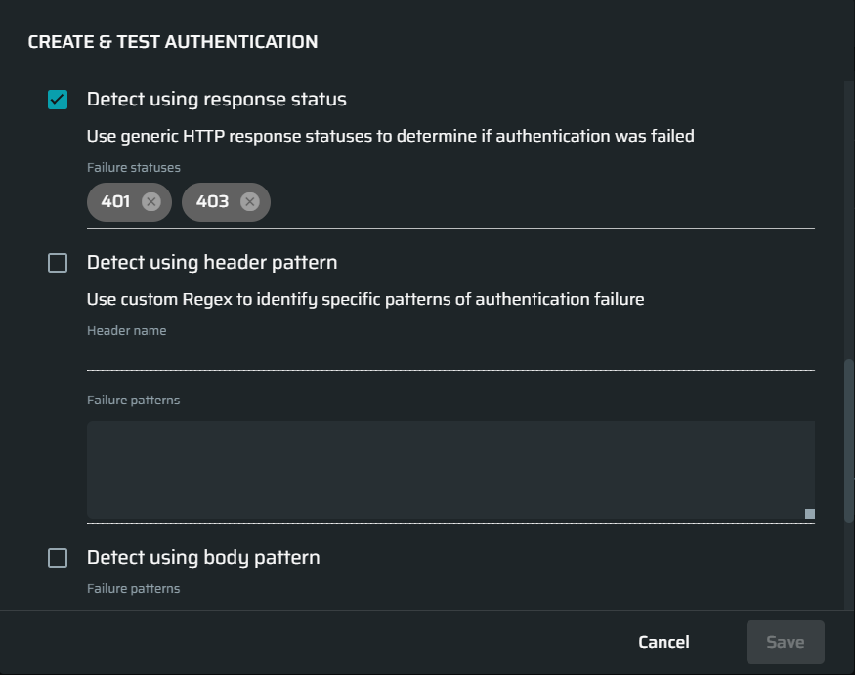The height and width of the screenshot is (675, 855).
Task: Uncheck Detect using response status checkbox
Action: pyautogui.click(x=58, y=100)
